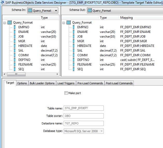Viewport: 163px width, 148px height.
Task: Click the Datastore name field
Action: pyautogui.click(x=84, y=123)
